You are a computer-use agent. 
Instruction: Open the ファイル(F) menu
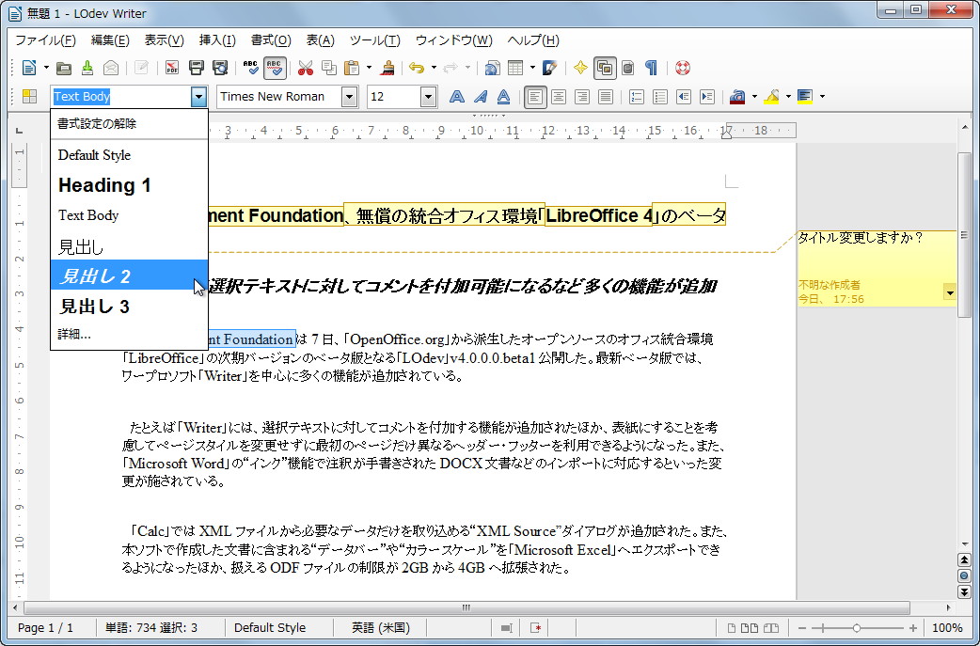pos(45,40)
